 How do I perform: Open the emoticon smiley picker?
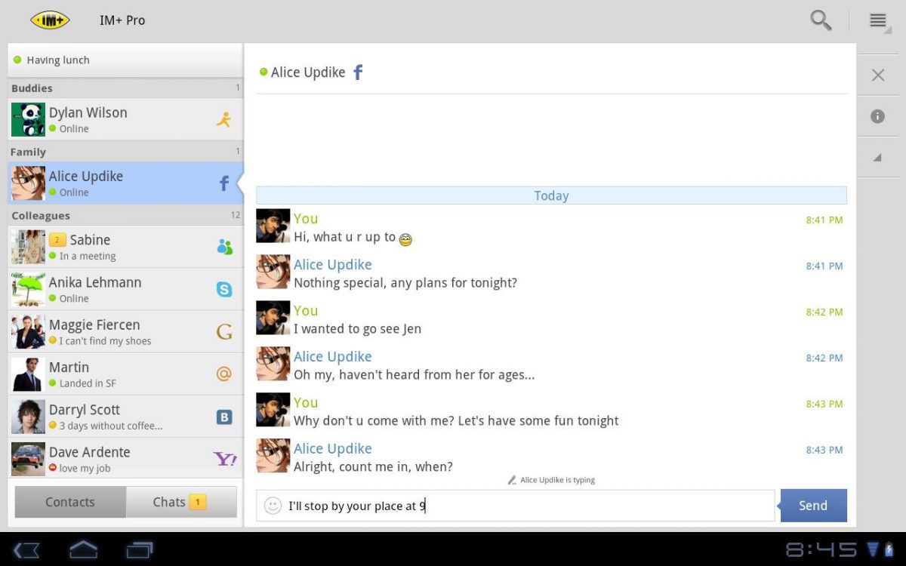pyautogui.click(x=273, y=506)
